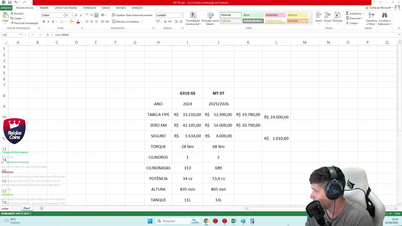Click the accounting currency format icon
The height and width of the screenshot is (226, 402).
pyautogui.click(x=158, y=22)
